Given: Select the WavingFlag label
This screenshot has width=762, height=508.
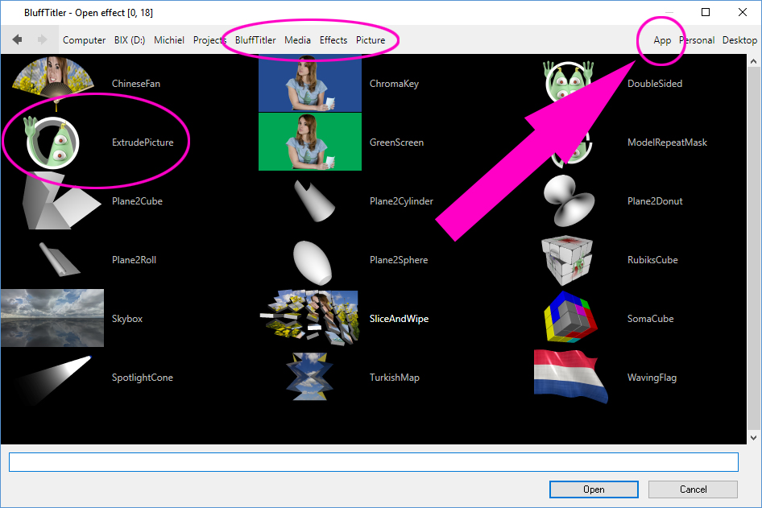Looking at the screenshot, I should [x=652, y=378].
